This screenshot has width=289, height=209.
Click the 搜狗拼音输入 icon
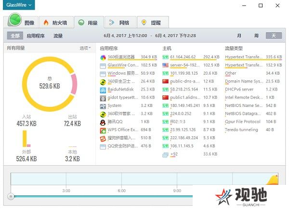tap(103, 139)
